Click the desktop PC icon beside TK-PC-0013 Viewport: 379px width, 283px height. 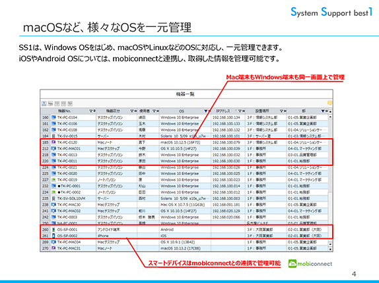click(53, 155)
